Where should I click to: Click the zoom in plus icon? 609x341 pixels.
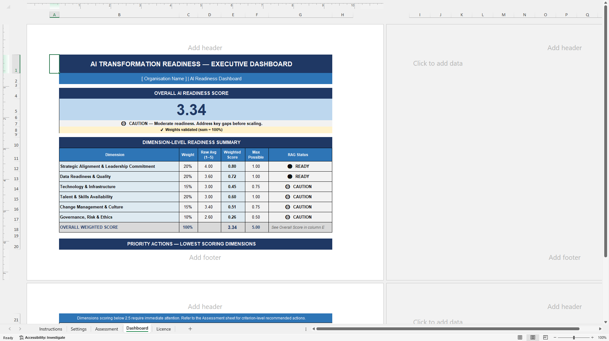(592, 338)
